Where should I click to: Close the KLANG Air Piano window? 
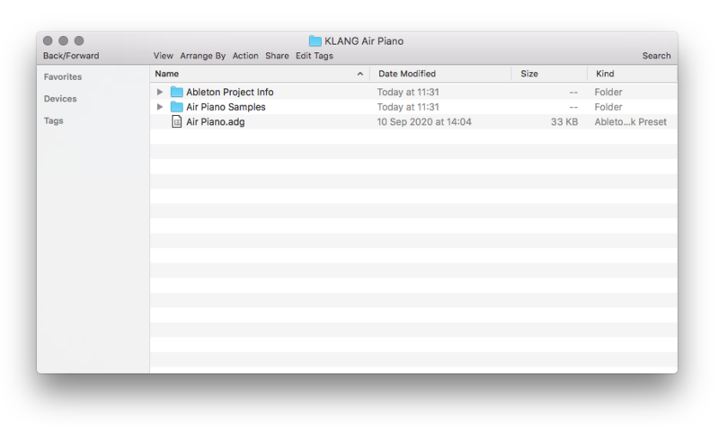click(48, 40)
